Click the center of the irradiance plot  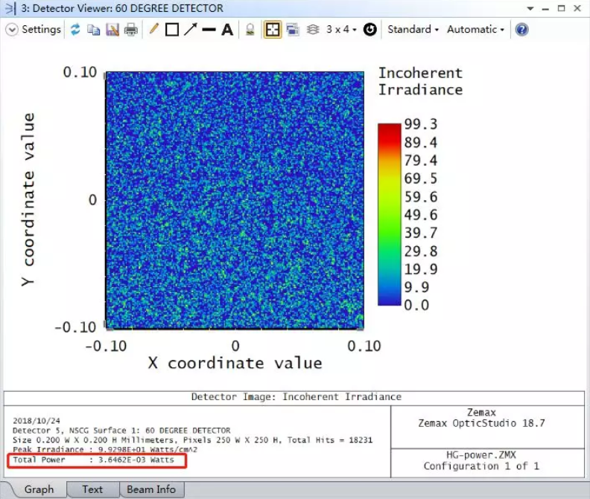pyautogui.click(x=235, y=200)
